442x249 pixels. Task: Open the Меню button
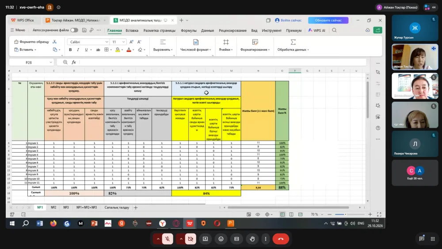coord(18,30)
